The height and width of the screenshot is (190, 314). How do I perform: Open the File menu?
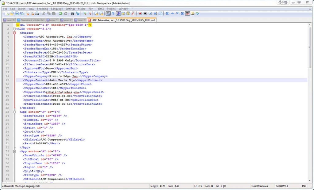coord(5,9)
